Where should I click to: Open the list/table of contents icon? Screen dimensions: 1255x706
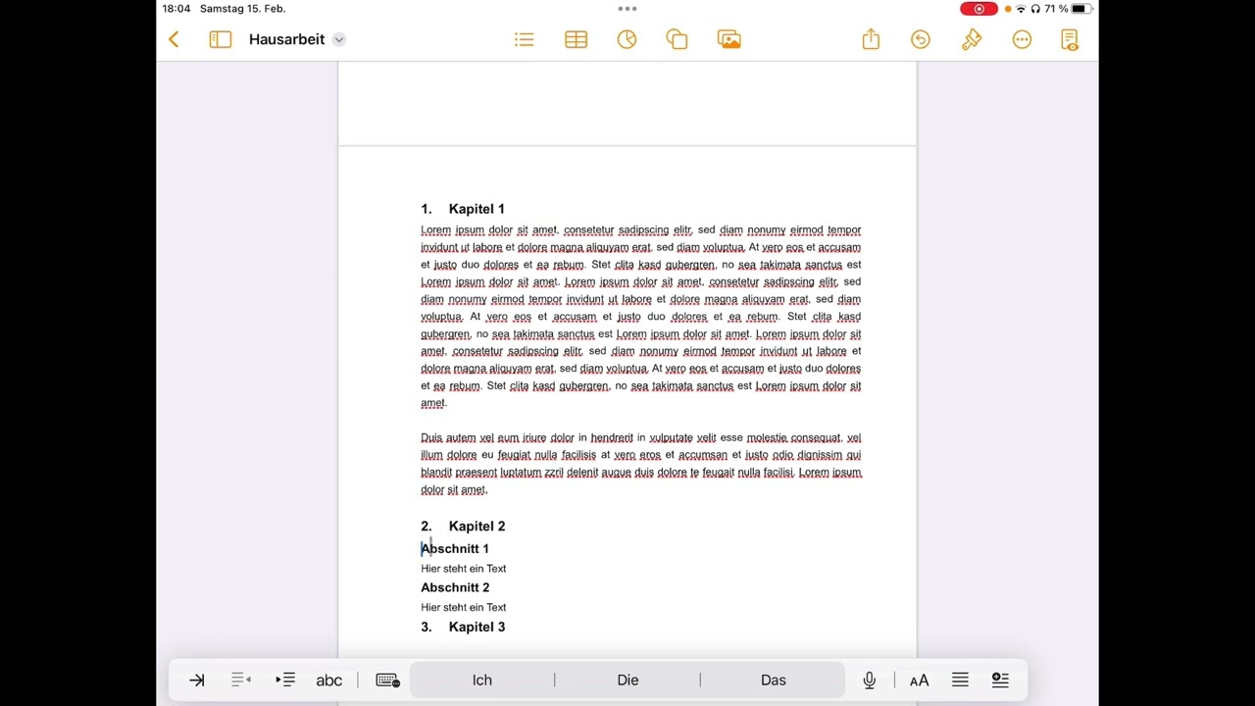click(525, 39)
